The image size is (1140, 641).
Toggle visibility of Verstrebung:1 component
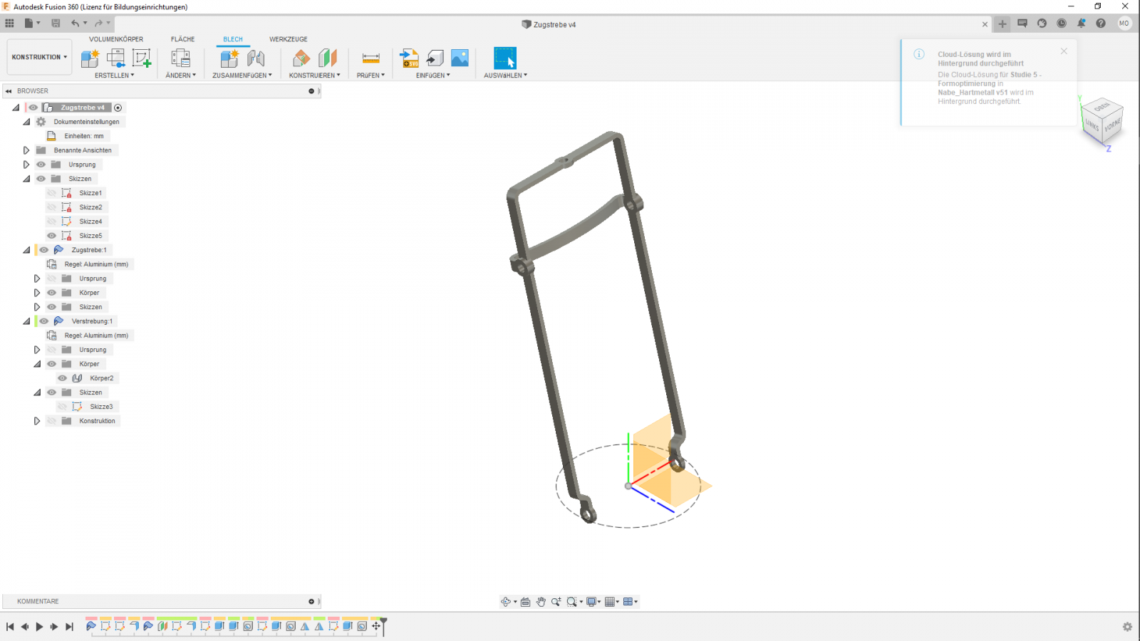(44, 321)
